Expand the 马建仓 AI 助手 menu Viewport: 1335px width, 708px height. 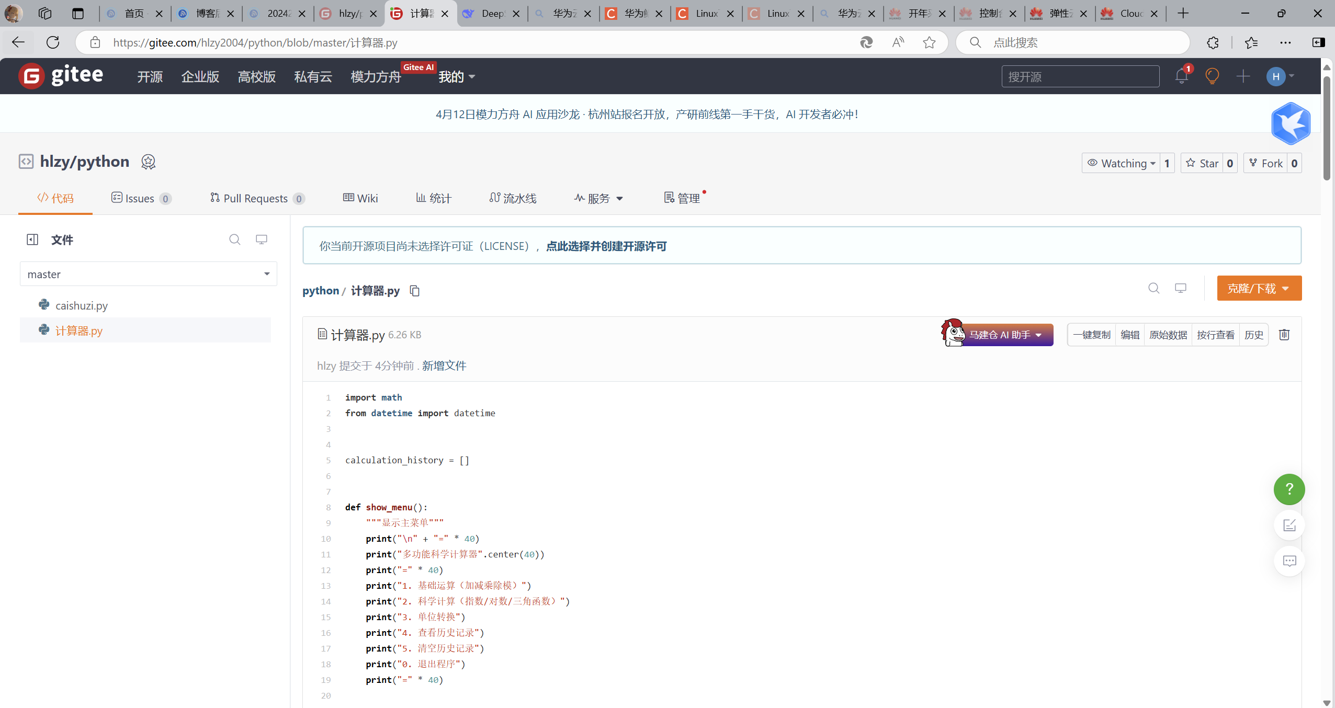[x=1004, y=335]
